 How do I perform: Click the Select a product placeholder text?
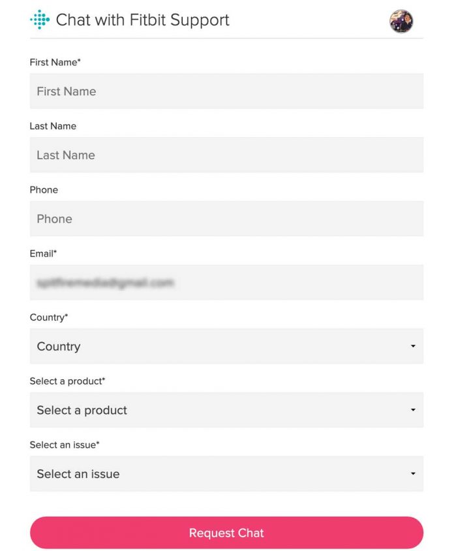pyautogui.click(x=81, y=410)
